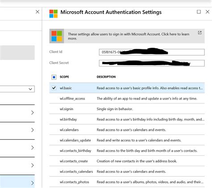
Task: Select the wl.calendars_update scope row
Action: 127,140
